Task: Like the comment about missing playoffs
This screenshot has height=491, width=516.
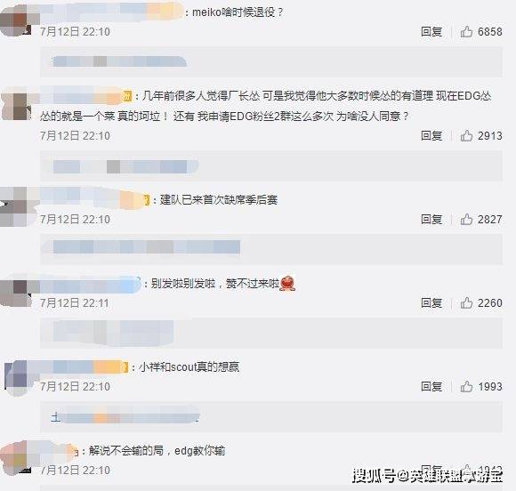Action: [x=466, y=219]
